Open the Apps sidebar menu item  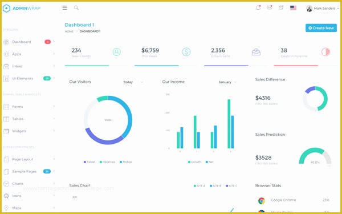pyautogui.click(x=29, y=54)
